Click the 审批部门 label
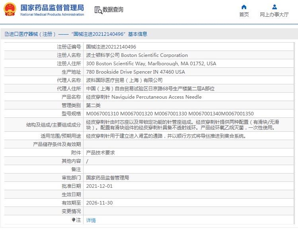Screen dimensions: 298x230 (71, 178)
